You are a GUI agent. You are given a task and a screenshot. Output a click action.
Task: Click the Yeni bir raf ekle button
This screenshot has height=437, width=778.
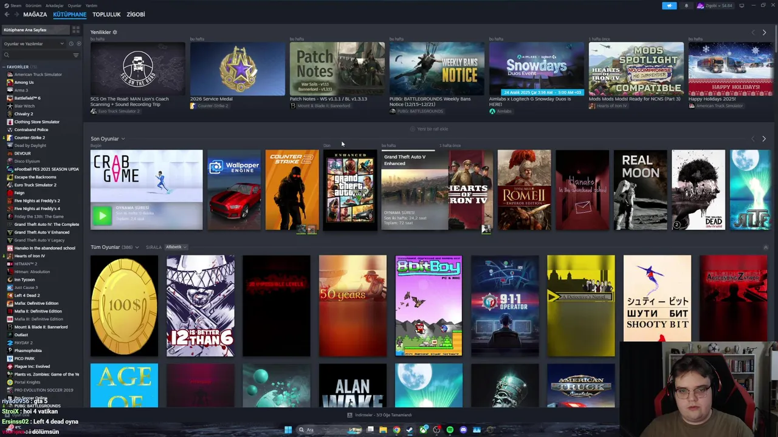coord(429,129)
